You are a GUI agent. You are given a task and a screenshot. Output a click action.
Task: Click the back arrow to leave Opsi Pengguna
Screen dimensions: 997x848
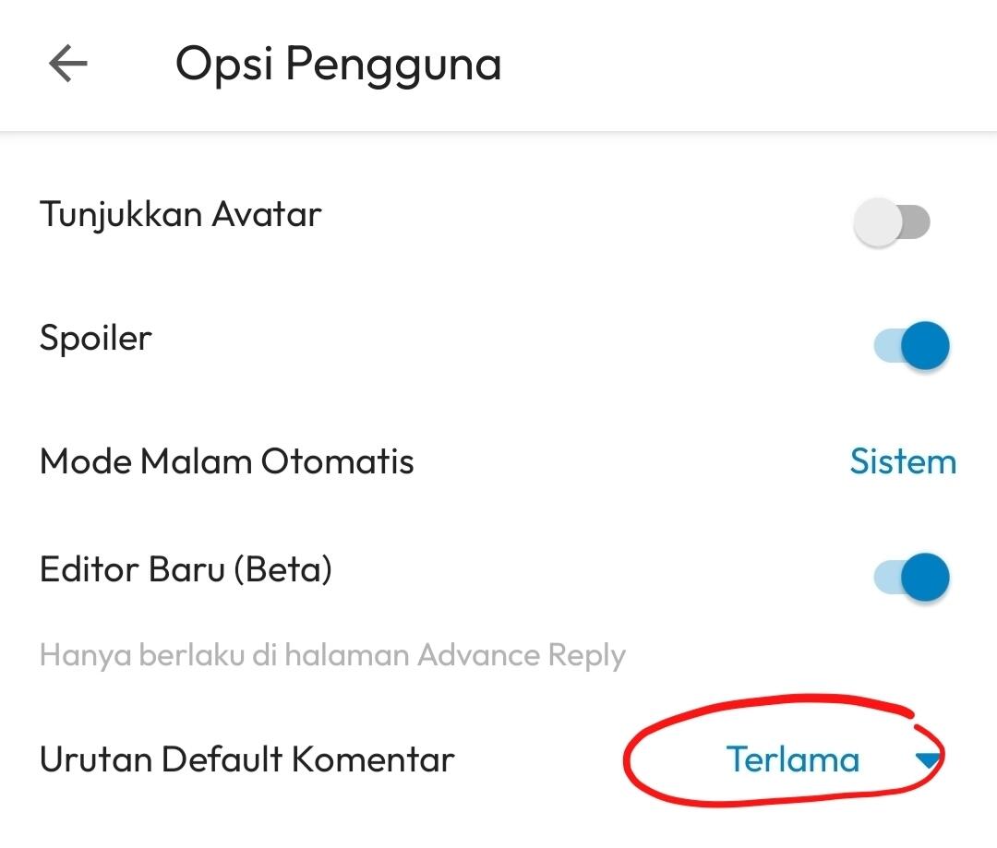point(67,64)
